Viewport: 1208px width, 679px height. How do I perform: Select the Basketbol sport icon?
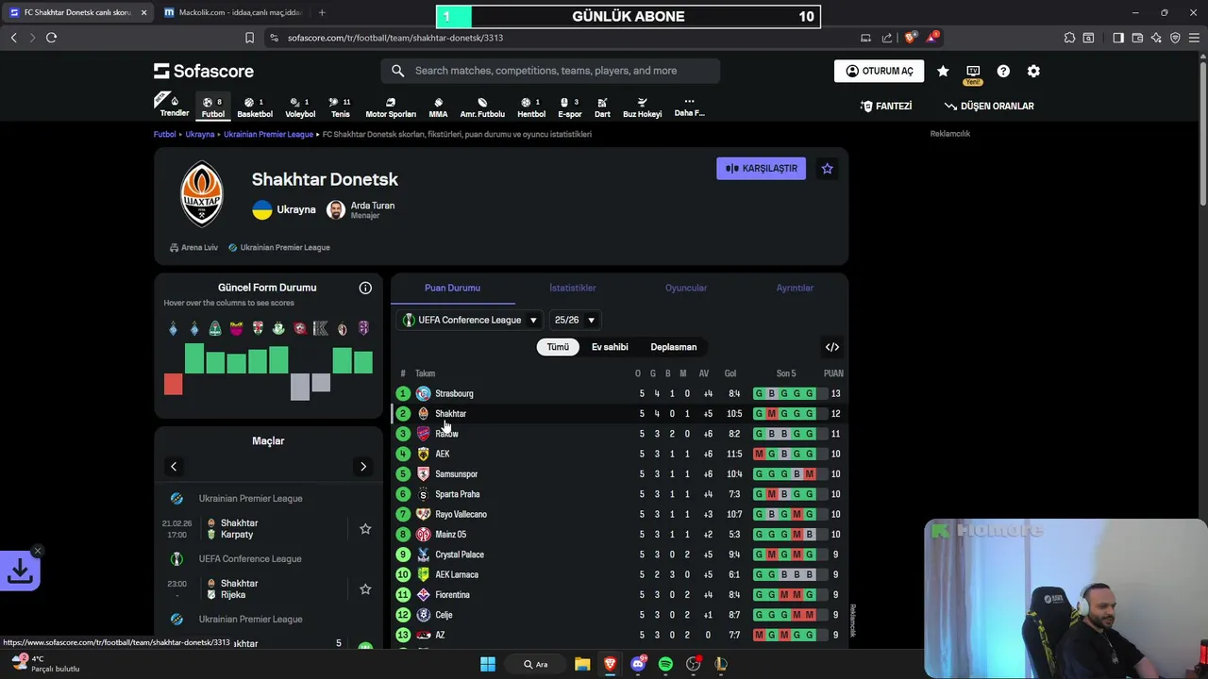tap(255, 107)
